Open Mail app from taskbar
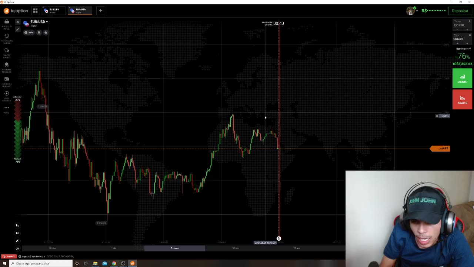The width and height of the screenshot is (474, 267). [104, 263]
